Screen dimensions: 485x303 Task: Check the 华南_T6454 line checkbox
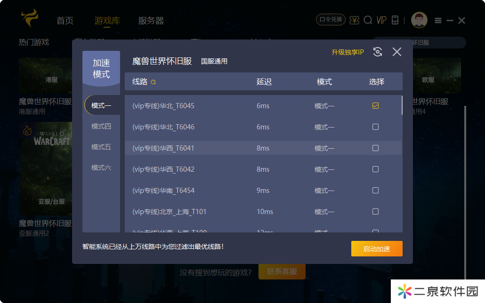(x=375, y=190)
